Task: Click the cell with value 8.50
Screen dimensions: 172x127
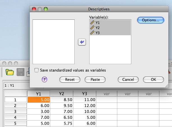Action: 61,100
